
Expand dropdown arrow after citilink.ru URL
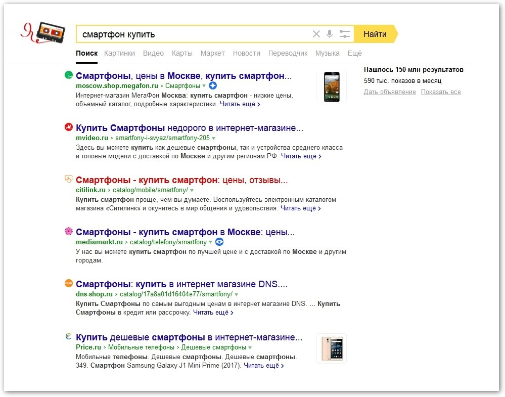[192, 191]
